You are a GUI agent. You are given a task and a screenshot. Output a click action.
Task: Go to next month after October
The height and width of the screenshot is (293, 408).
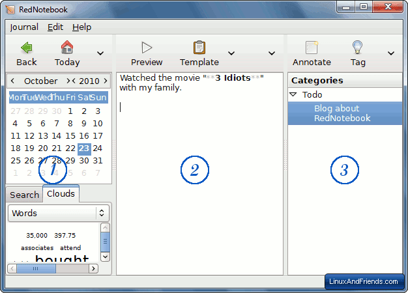(68, 81)
